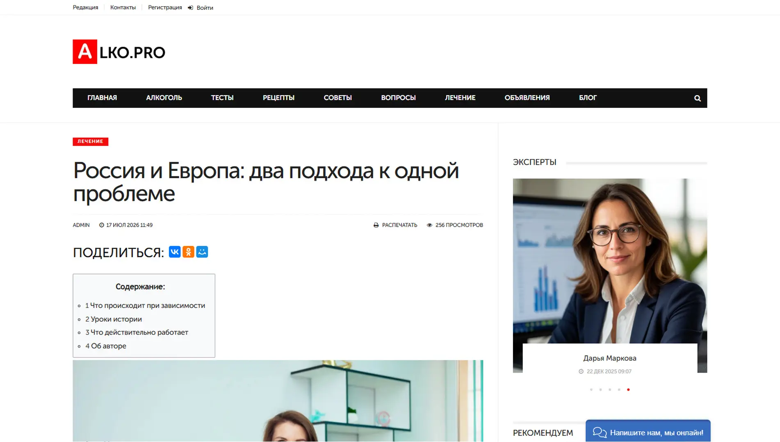Click the login arrow icon beside Войти

coord(191,8)
